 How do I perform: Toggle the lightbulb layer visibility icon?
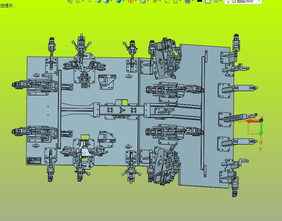coord(228,1)
